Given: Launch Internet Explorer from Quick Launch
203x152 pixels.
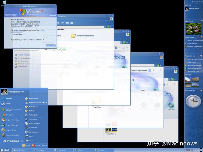Looking at the screenshot, I should [x=193, y=40].
